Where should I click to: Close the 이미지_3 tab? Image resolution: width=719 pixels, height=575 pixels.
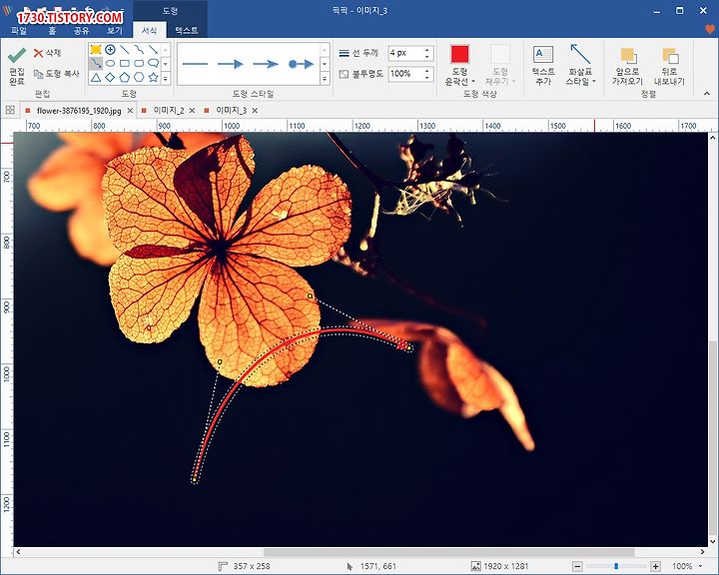255,111
